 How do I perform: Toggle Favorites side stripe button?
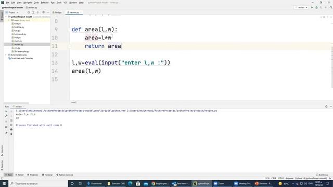pos(2,165)
